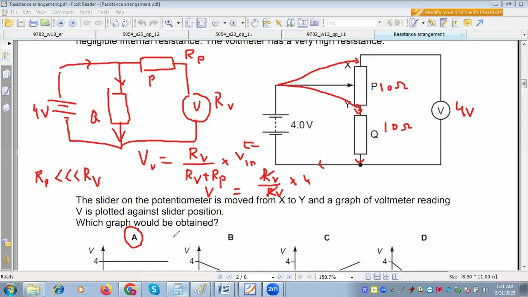Open Google Chrome from the taskbar
The width and height of the screenshot is (528, 297).
[x=130, y=290]
